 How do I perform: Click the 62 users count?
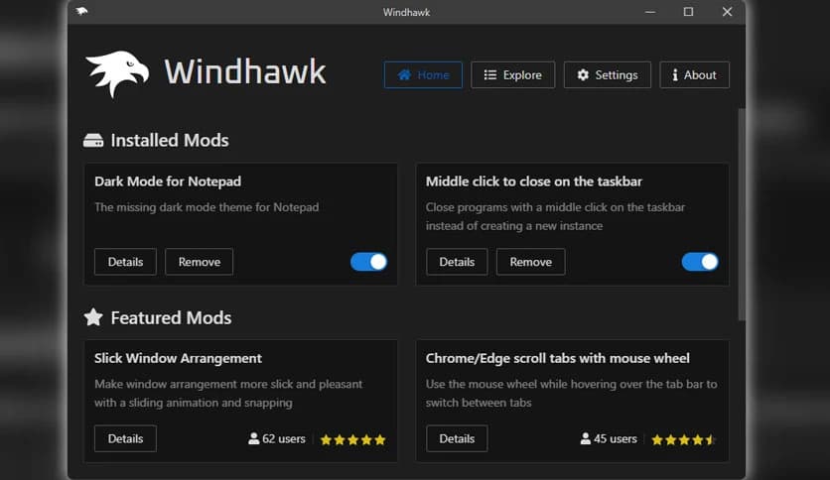tap(277, 438)
